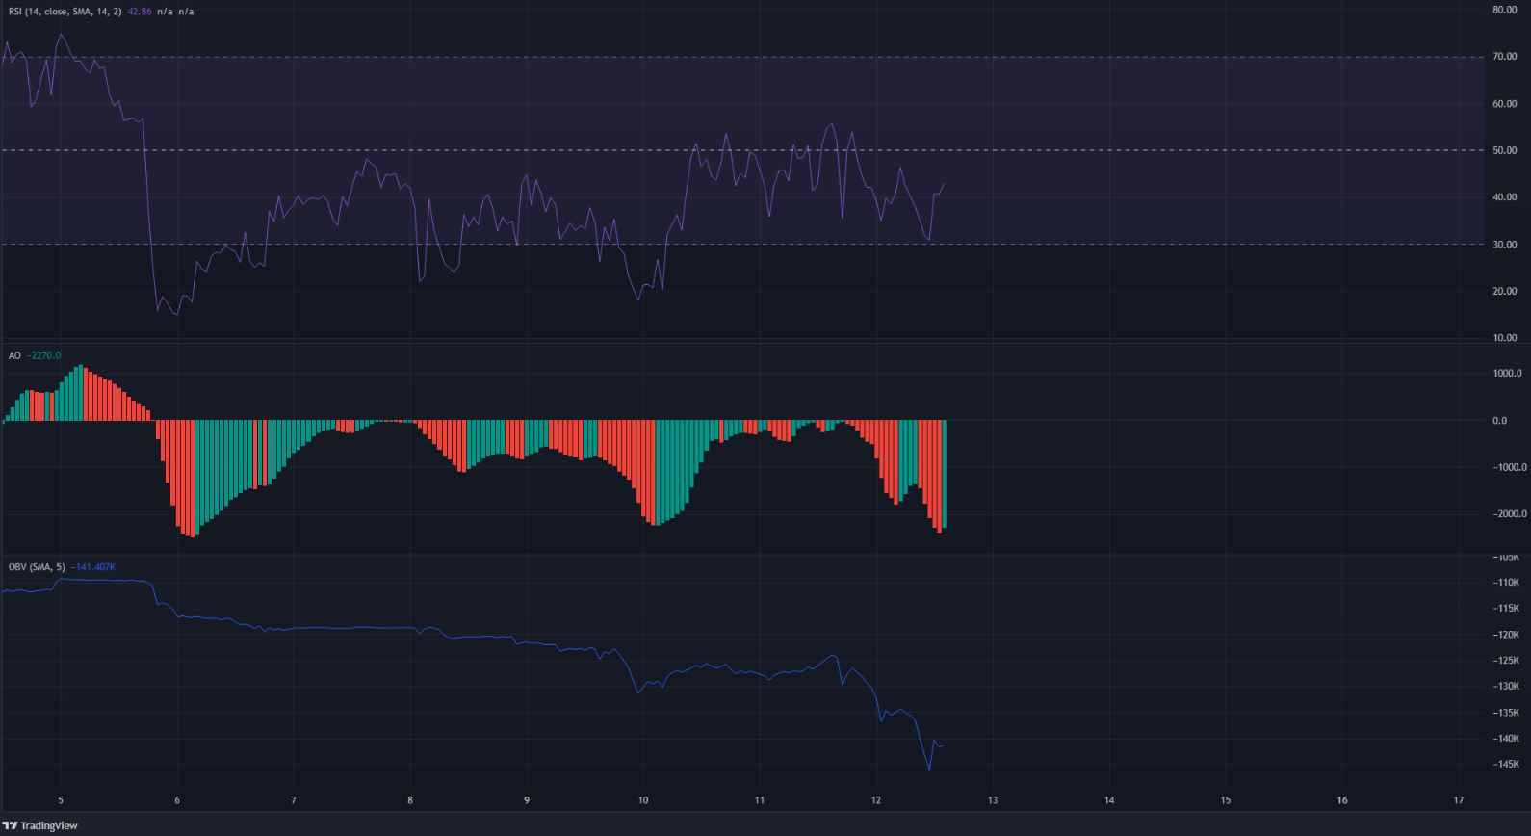Click date 5 on the time axis
This screenshot has width=1531, height=836.
pyautogui.click(x=61, y=800)
